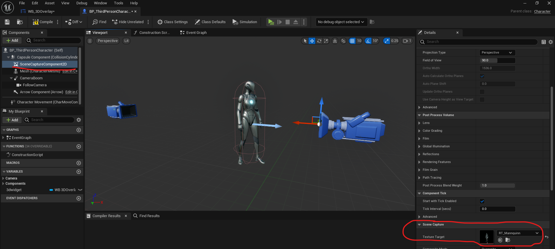Click the debug object locate icon
This screenshot has width=555, height=249.
(372, 22)
